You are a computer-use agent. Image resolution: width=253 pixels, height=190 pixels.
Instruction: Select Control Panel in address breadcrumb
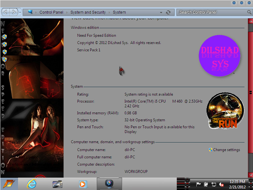(51, 12)
